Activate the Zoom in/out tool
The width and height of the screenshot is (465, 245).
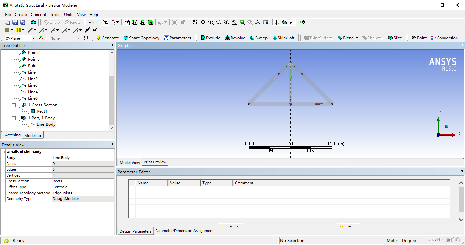pos(211,22)
